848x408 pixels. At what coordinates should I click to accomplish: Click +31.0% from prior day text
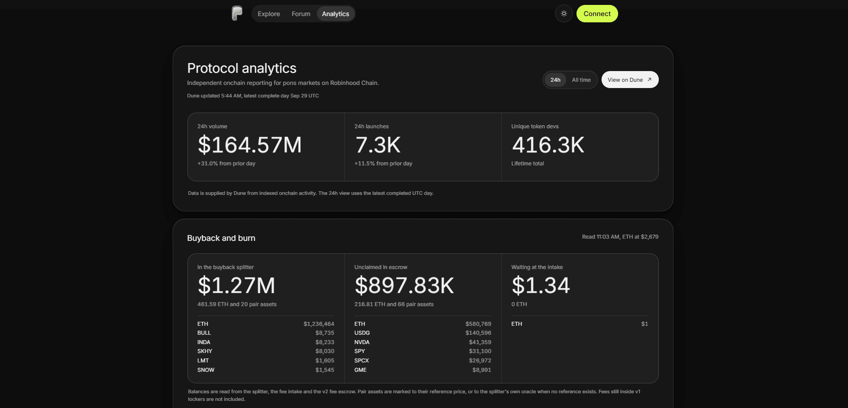pyautogui.click(x=226, y=164)
